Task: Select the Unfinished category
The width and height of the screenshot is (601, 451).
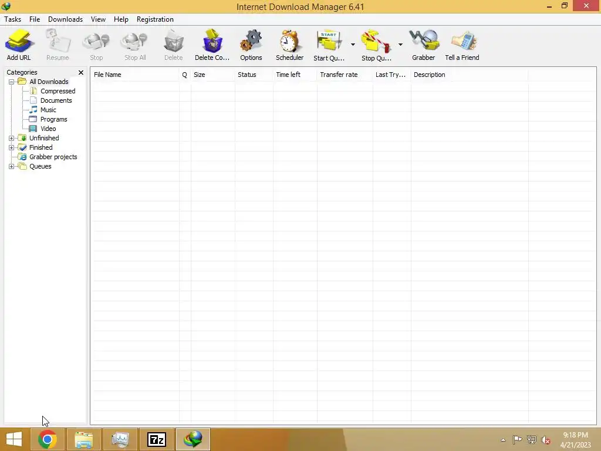Action: pyautogui.click(x=44, y=138)
